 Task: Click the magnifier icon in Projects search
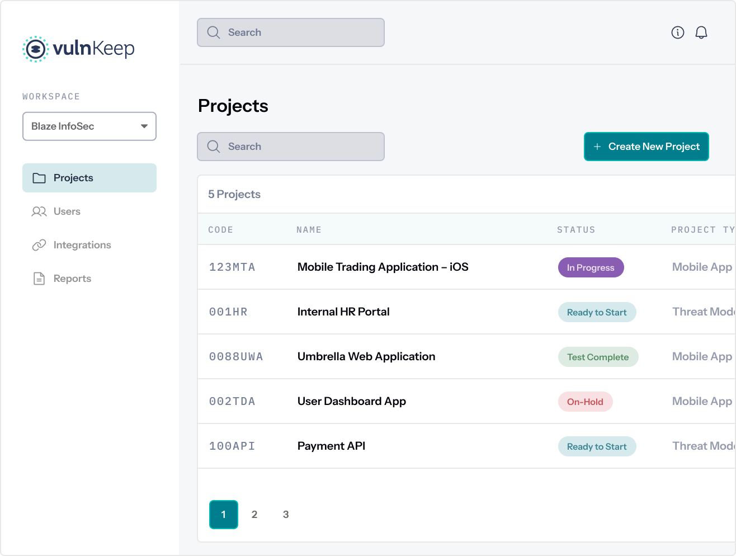[213, 147]
